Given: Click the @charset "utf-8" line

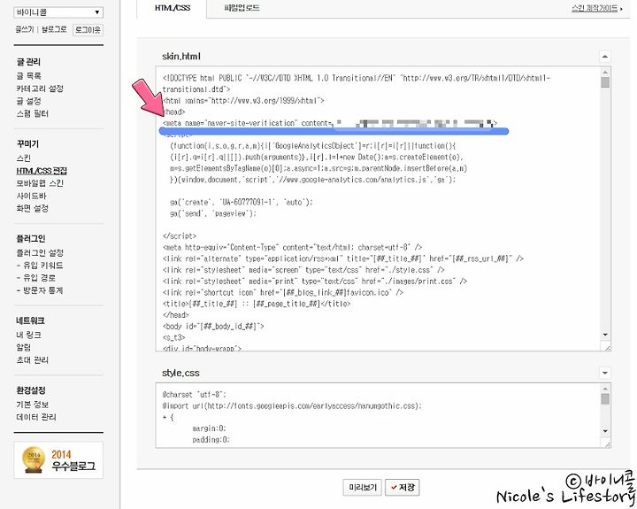Looking at the screenshot, I should (x=194, y=394).
